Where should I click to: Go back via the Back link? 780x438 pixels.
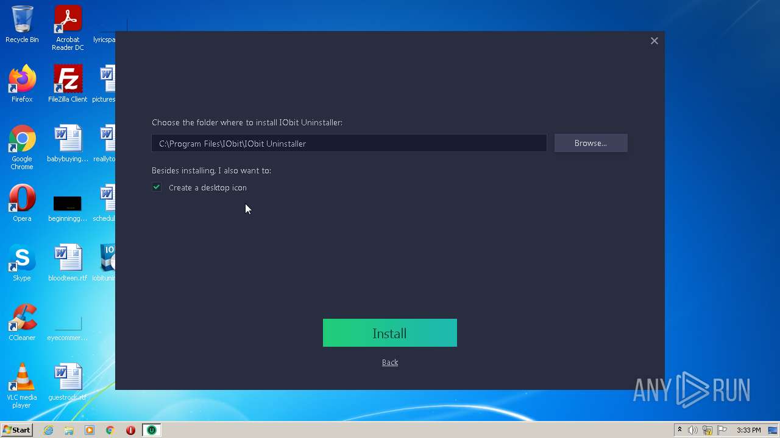(x=390, y=363)
